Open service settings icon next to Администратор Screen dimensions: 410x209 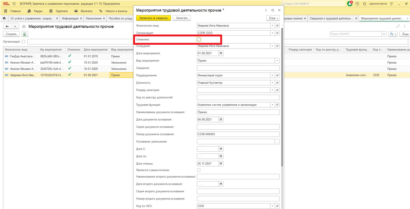[x=391, y=4]
